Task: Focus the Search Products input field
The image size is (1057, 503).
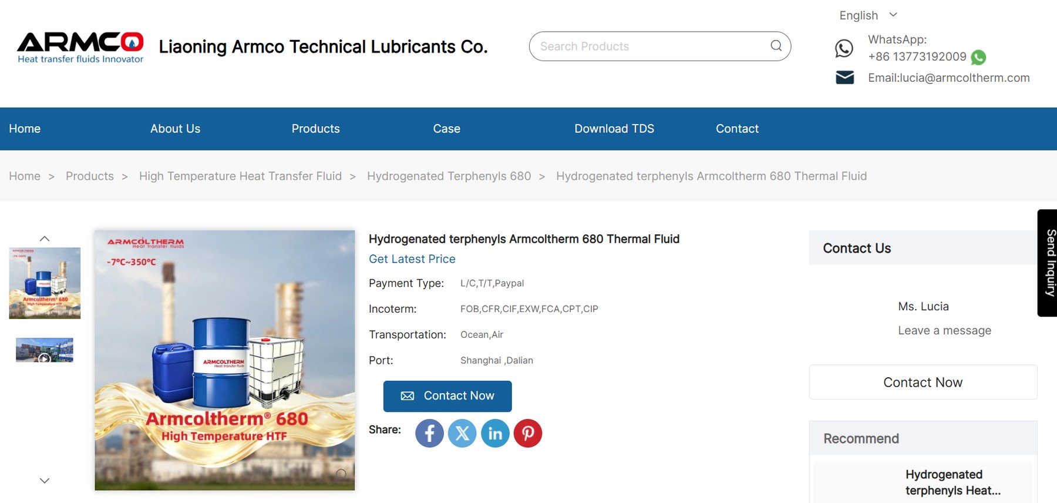Action: pyautogui.click(x=660, y=46)
